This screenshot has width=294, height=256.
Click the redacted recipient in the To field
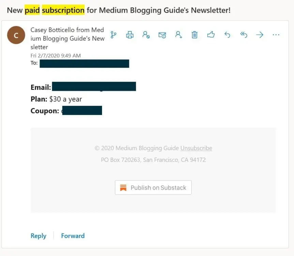pyautogui.click(x=84, y=63)
